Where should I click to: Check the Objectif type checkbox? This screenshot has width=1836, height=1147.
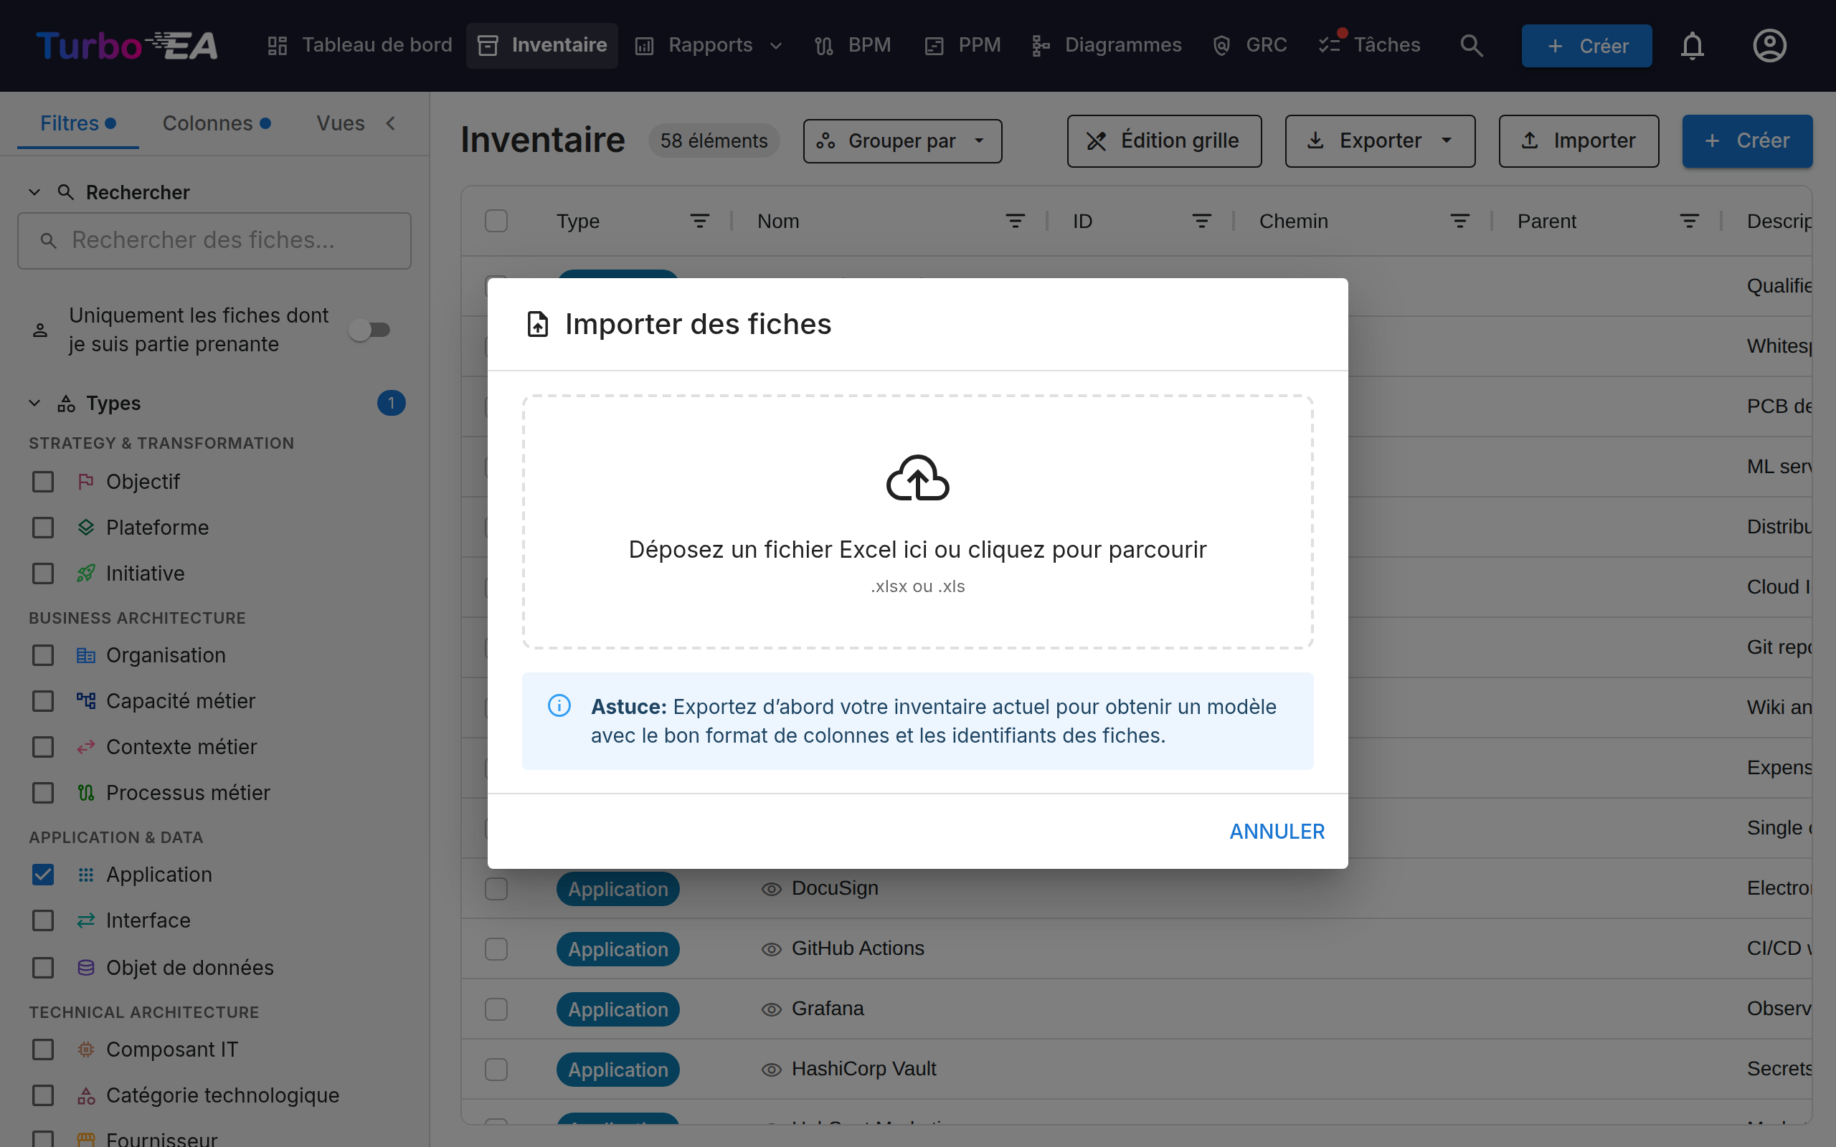point(43,482)
